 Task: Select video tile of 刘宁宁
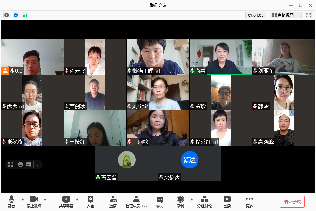158,92
